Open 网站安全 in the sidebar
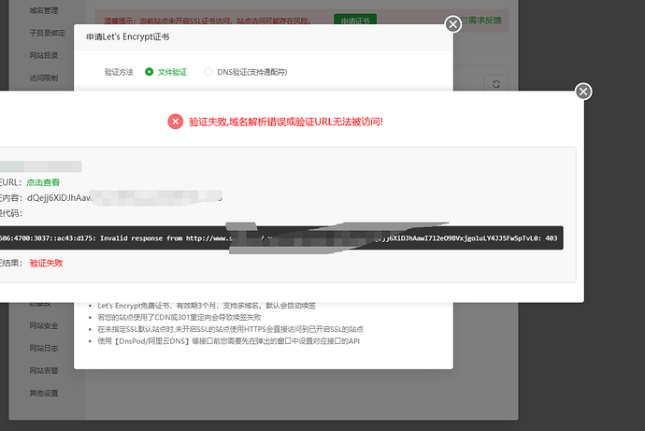This screenshot has width=645, height=431. coord(44,325)
